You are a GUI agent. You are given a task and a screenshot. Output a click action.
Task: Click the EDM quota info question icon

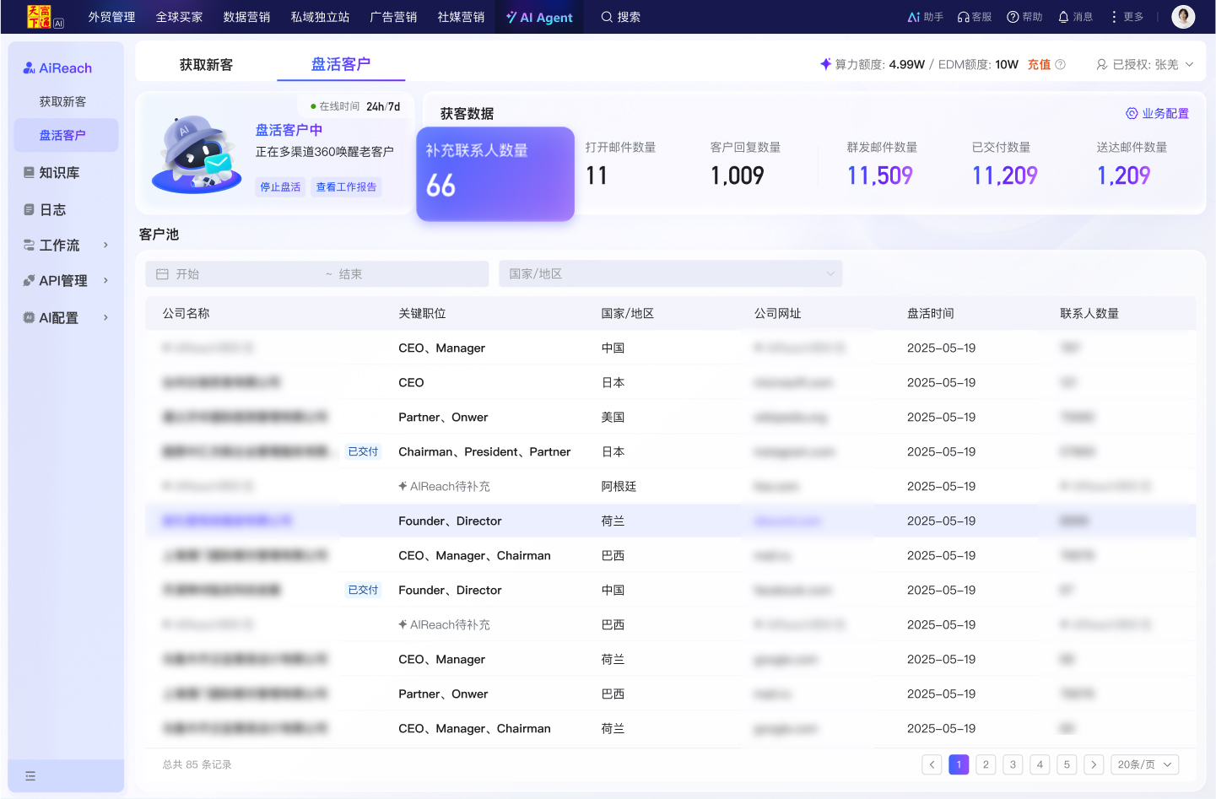(1061, 65)
